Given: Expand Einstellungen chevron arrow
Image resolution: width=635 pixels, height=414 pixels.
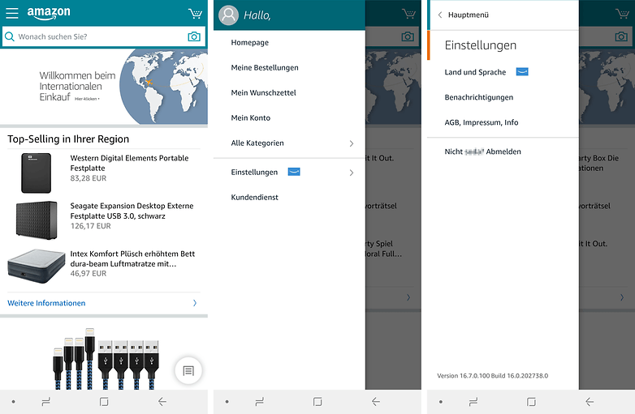Looking at the screenshot, I should click(351, 173).
